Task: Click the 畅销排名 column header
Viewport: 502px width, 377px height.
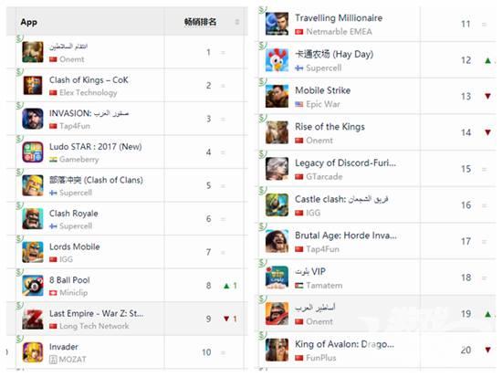Action: click(201, 22)
